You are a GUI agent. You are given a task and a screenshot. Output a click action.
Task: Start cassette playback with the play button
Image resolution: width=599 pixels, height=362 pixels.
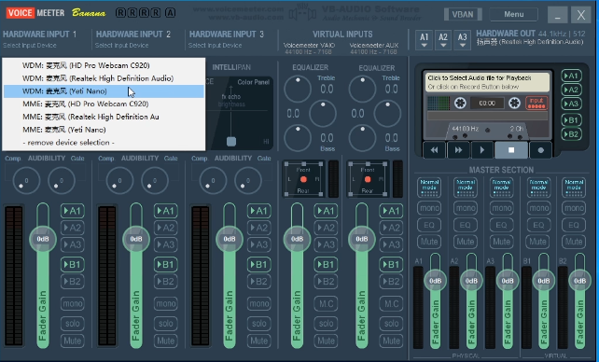tap(481, 150)
